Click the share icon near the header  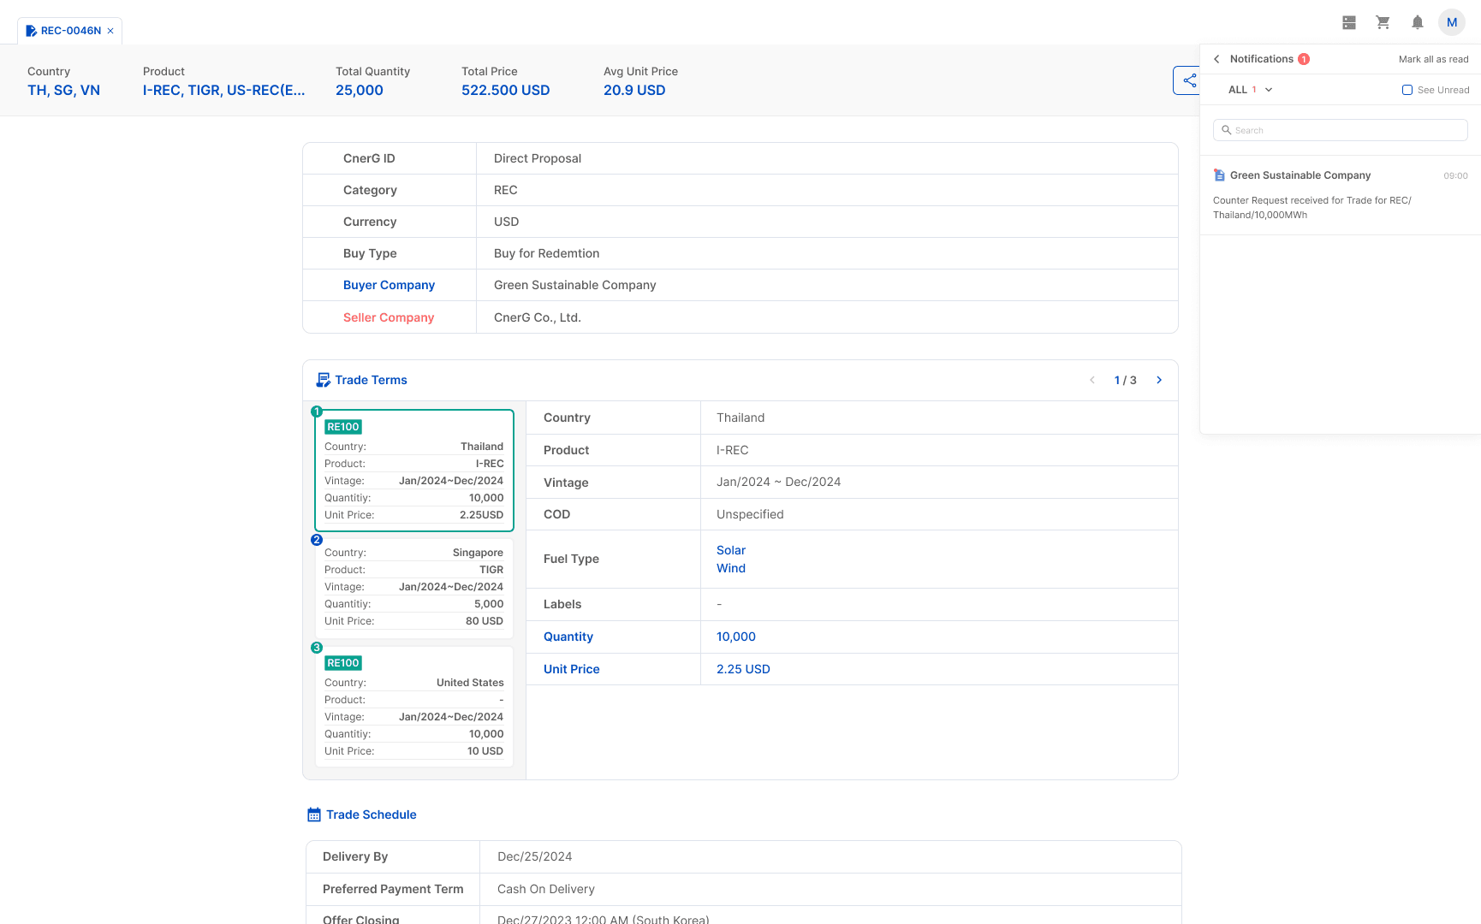tap(1189, 80)
